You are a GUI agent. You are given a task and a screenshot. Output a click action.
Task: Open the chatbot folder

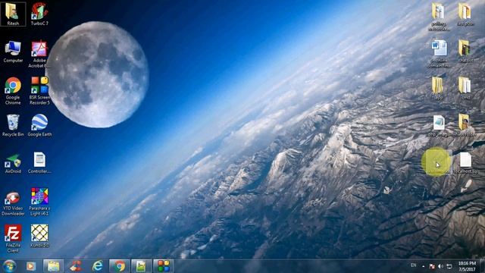(x=465, y=51)
